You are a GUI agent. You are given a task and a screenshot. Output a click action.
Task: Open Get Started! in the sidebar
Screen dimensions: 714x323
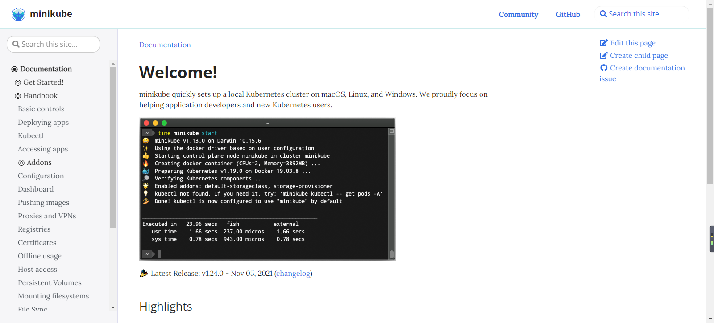tap(43, 82)
